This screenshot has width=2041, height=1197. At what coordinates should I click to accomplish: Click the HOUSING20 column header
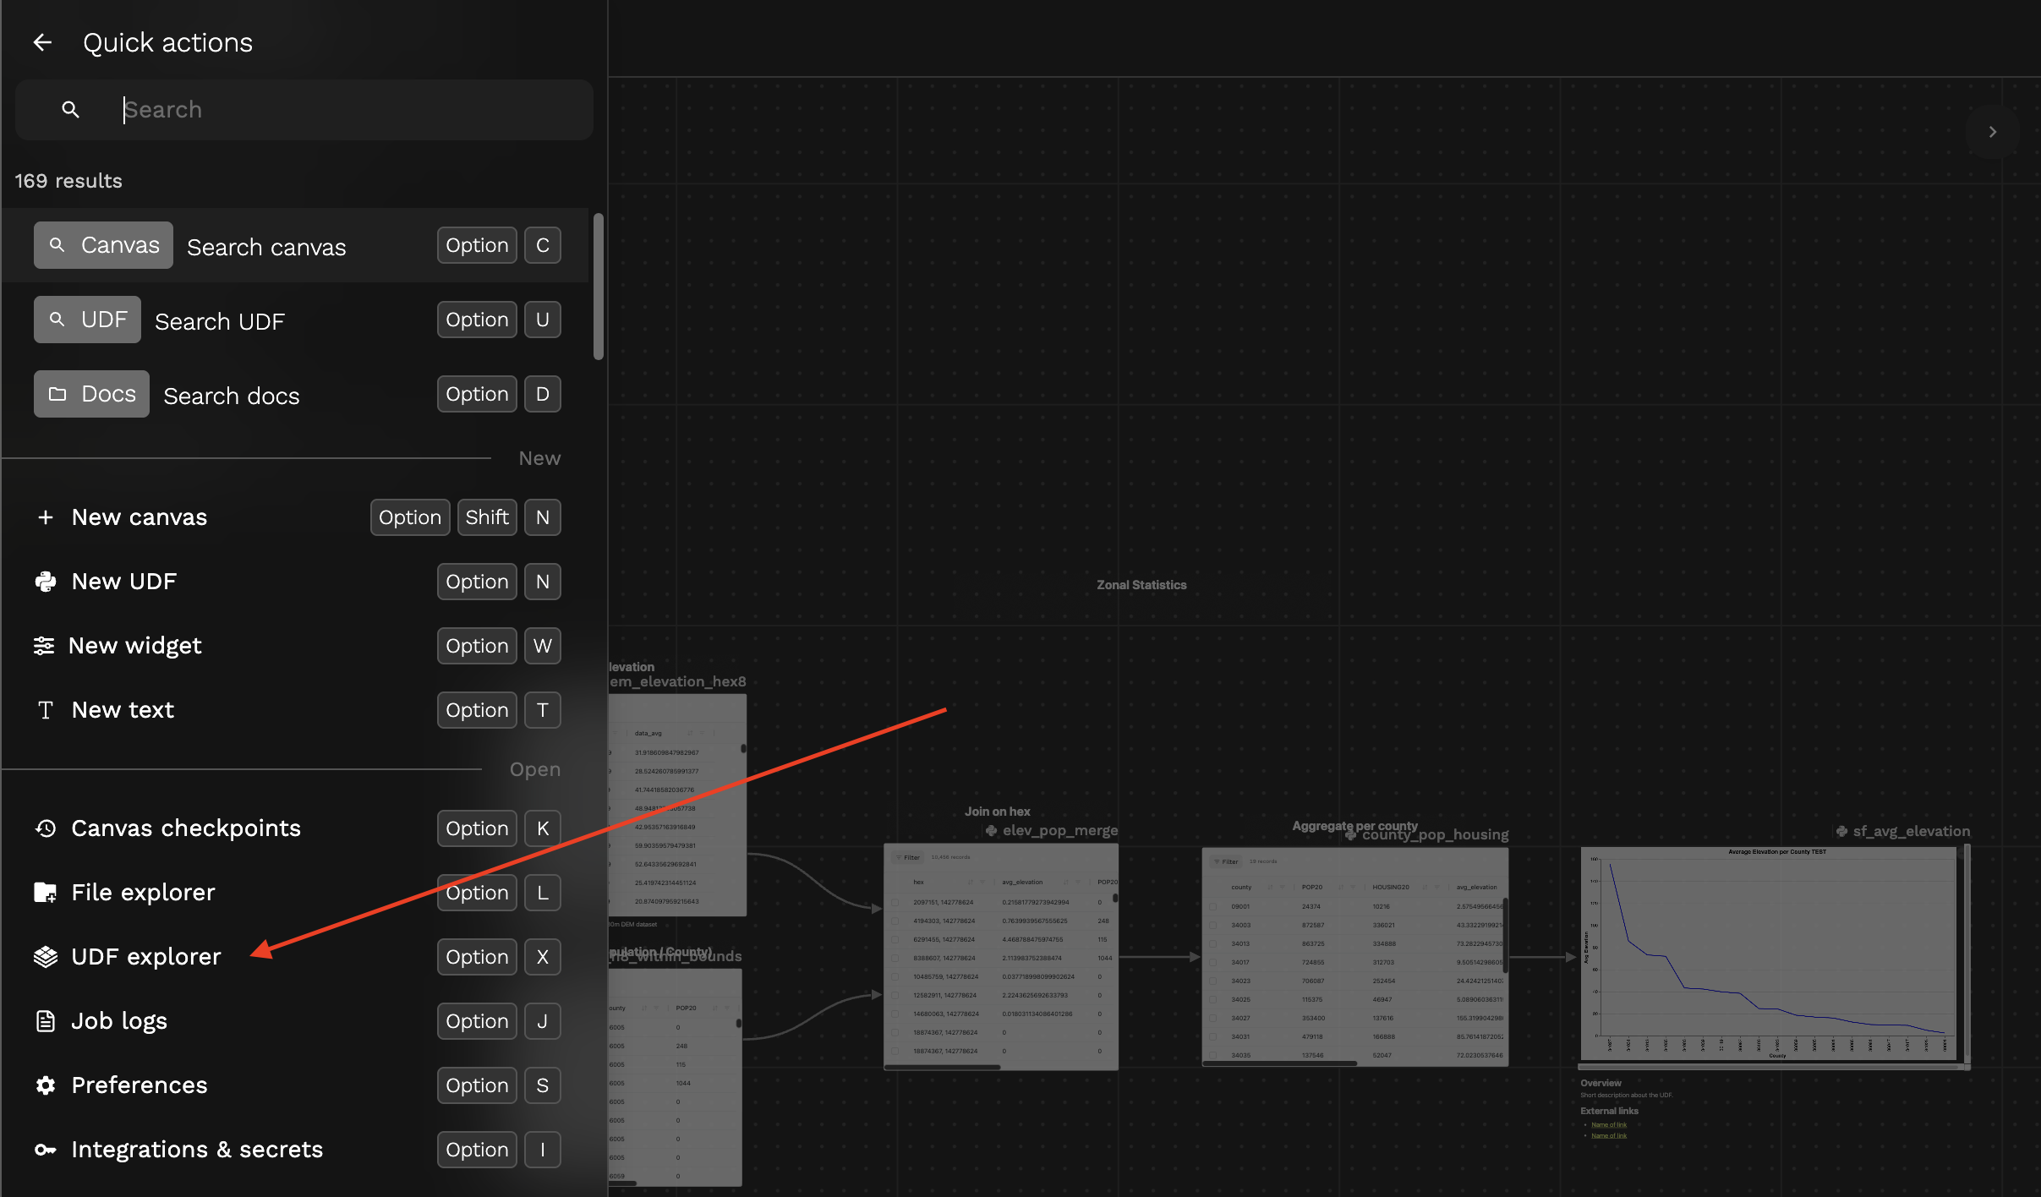click(1391, 887)
